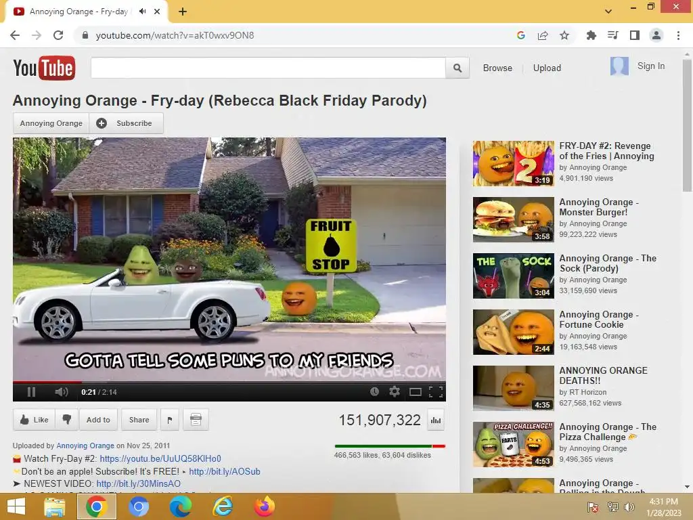Image resolution: width=693 pixels, height=520 pixels.
Task: Open the bit.ly/AOSub link
Action: [225, 471]
